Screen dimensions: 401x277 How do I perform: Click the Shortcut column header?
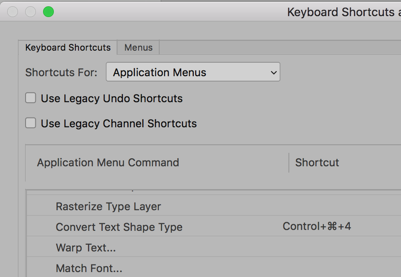tap(317, 163)
